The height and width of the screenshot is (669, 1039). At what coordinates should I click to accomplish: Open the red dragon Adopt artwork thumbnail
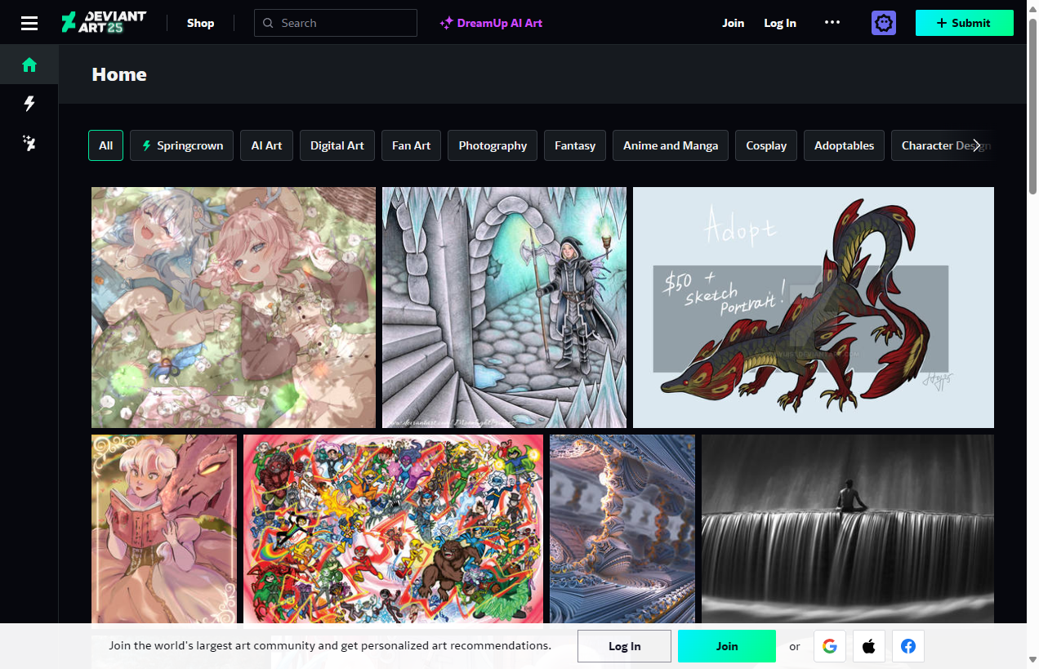(813, 307)
